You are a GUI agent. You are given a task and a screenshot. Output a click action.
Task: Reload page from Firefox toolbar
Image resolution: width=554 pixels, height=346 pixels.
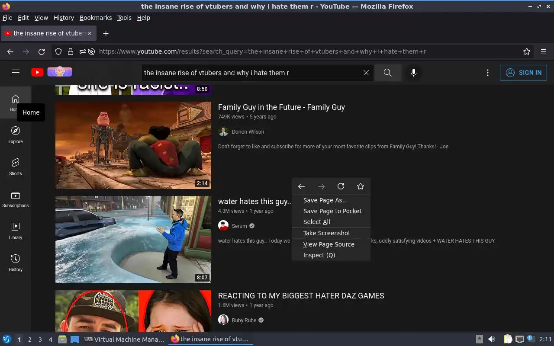point(42,51)
